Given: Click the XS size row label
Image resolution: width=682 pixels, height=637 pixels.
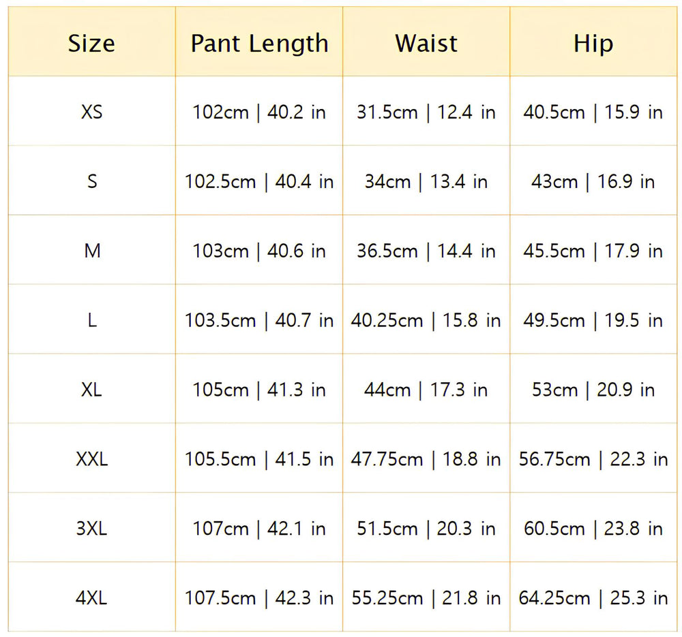Looking at the screenshot, I should pos(91,112).
